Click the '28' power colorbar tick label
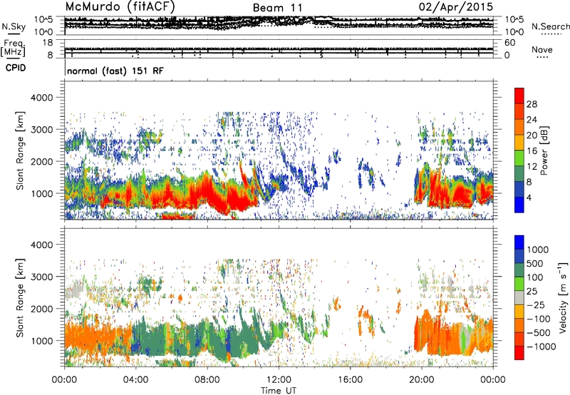Screen dimensions: 570x395 532,104
